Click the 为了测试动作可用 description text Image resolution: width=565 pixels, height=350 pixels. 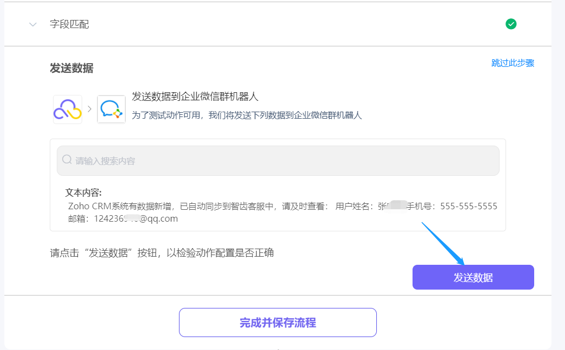click(x=247, y=115)
